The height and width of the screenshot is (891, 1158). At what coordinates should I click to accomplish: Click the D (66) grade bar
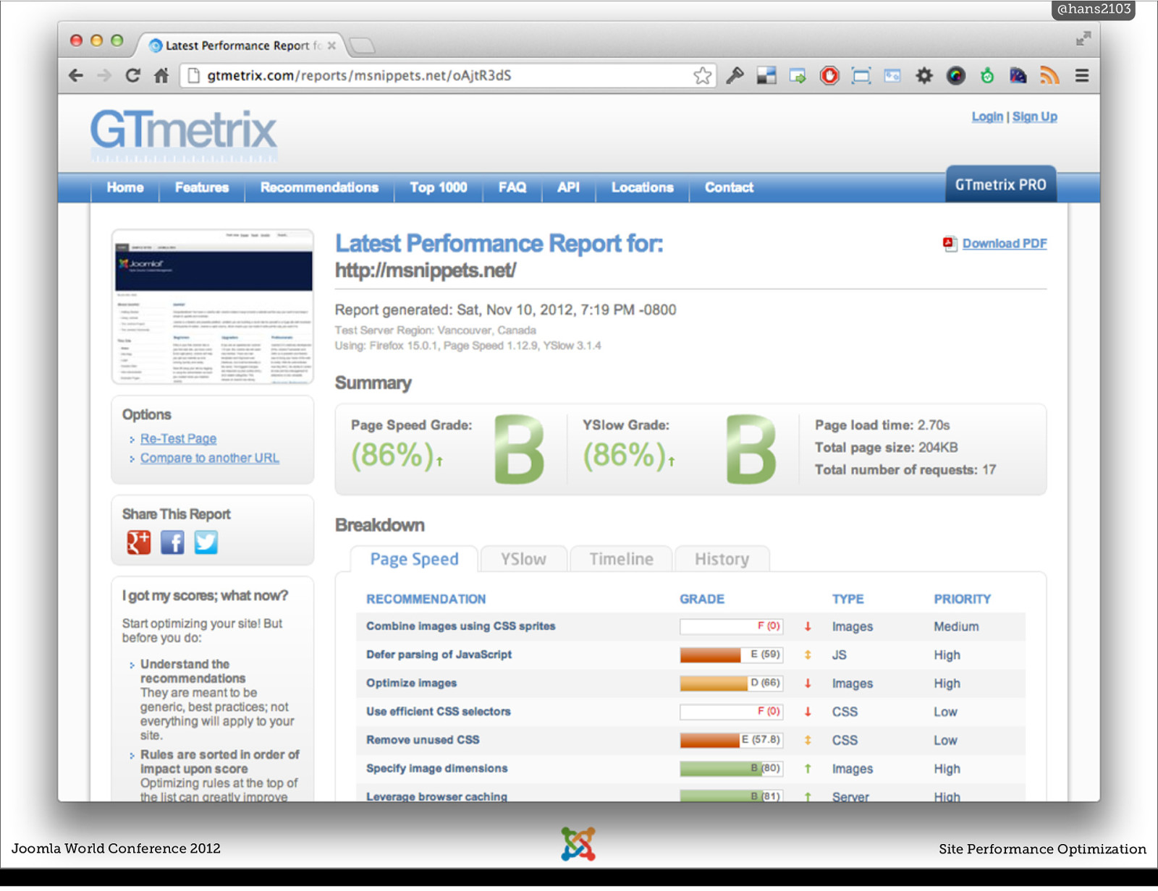[731, 683]
